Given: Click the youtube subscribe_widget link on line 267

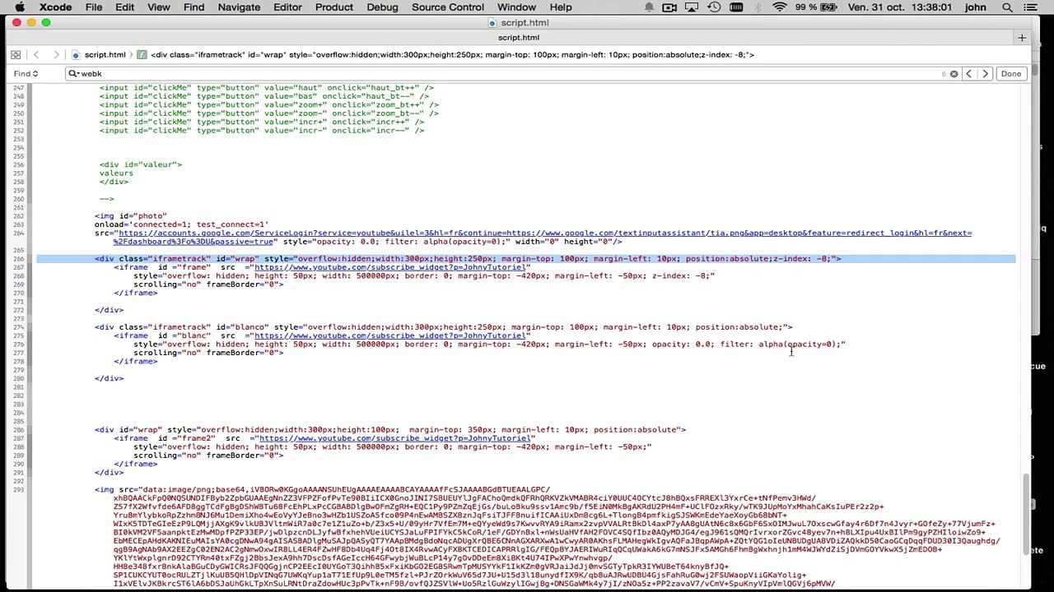Looking at the screenshot, I should point(389,267).
